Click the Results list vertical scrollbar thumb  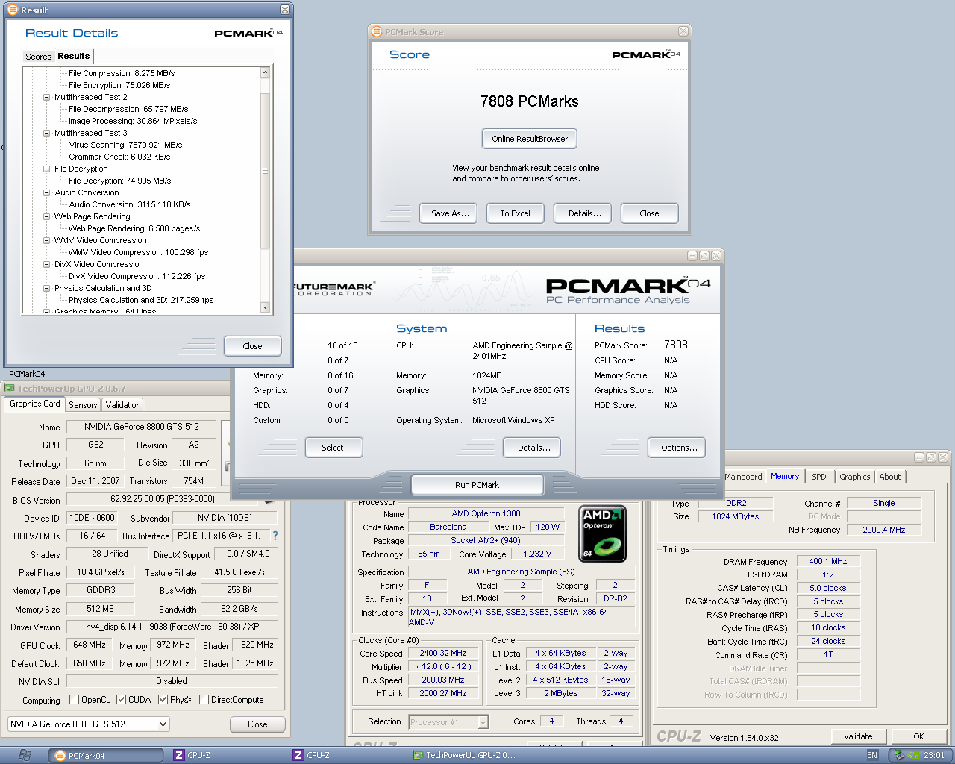click(265, 171)
